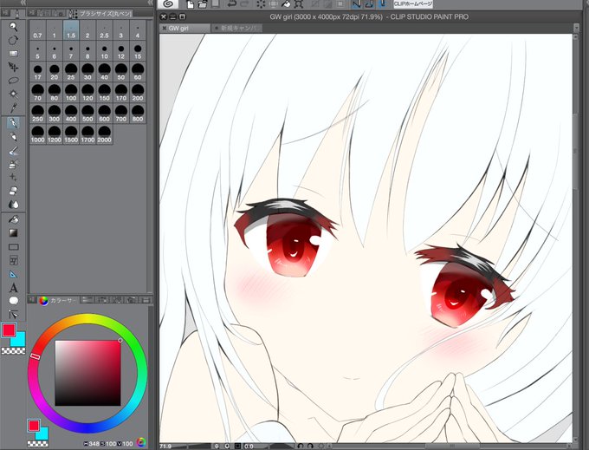Toggle HSV color space icon beside HSV values
The height and width of the screenshot is (450, 589).
tap(141, 442)
